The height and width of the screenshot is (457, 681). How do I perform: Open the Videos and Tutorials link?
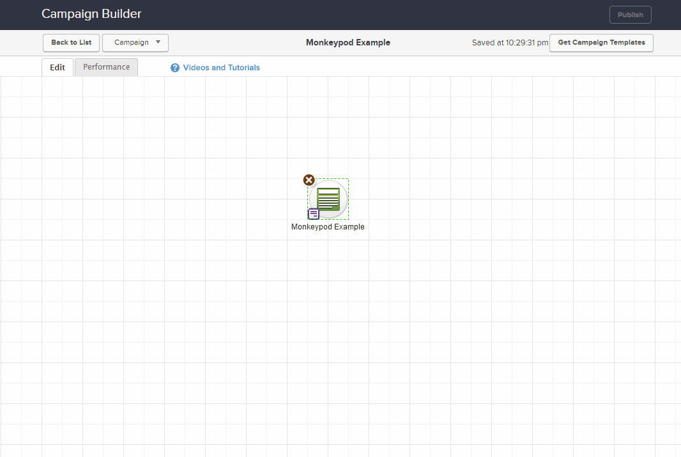tap(222, 68)
